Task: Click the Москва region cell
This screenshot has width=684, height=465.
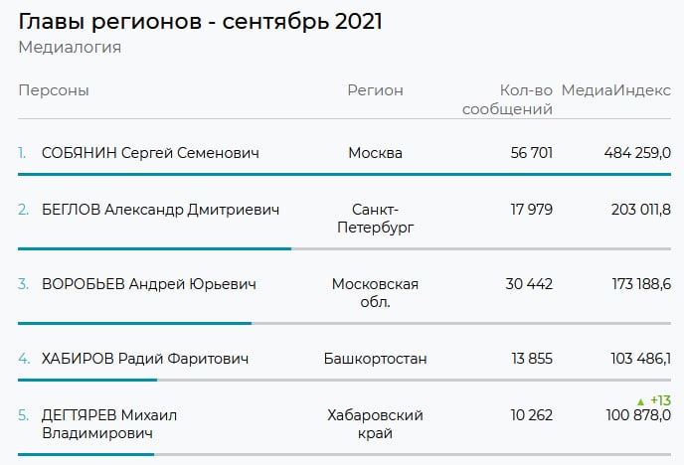Action: click(x=375, y=153)
